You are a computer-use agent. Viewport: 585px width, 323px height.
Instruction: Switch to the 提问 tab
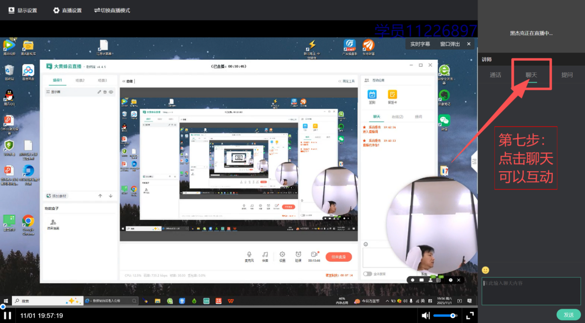click(x=567, y=75)
